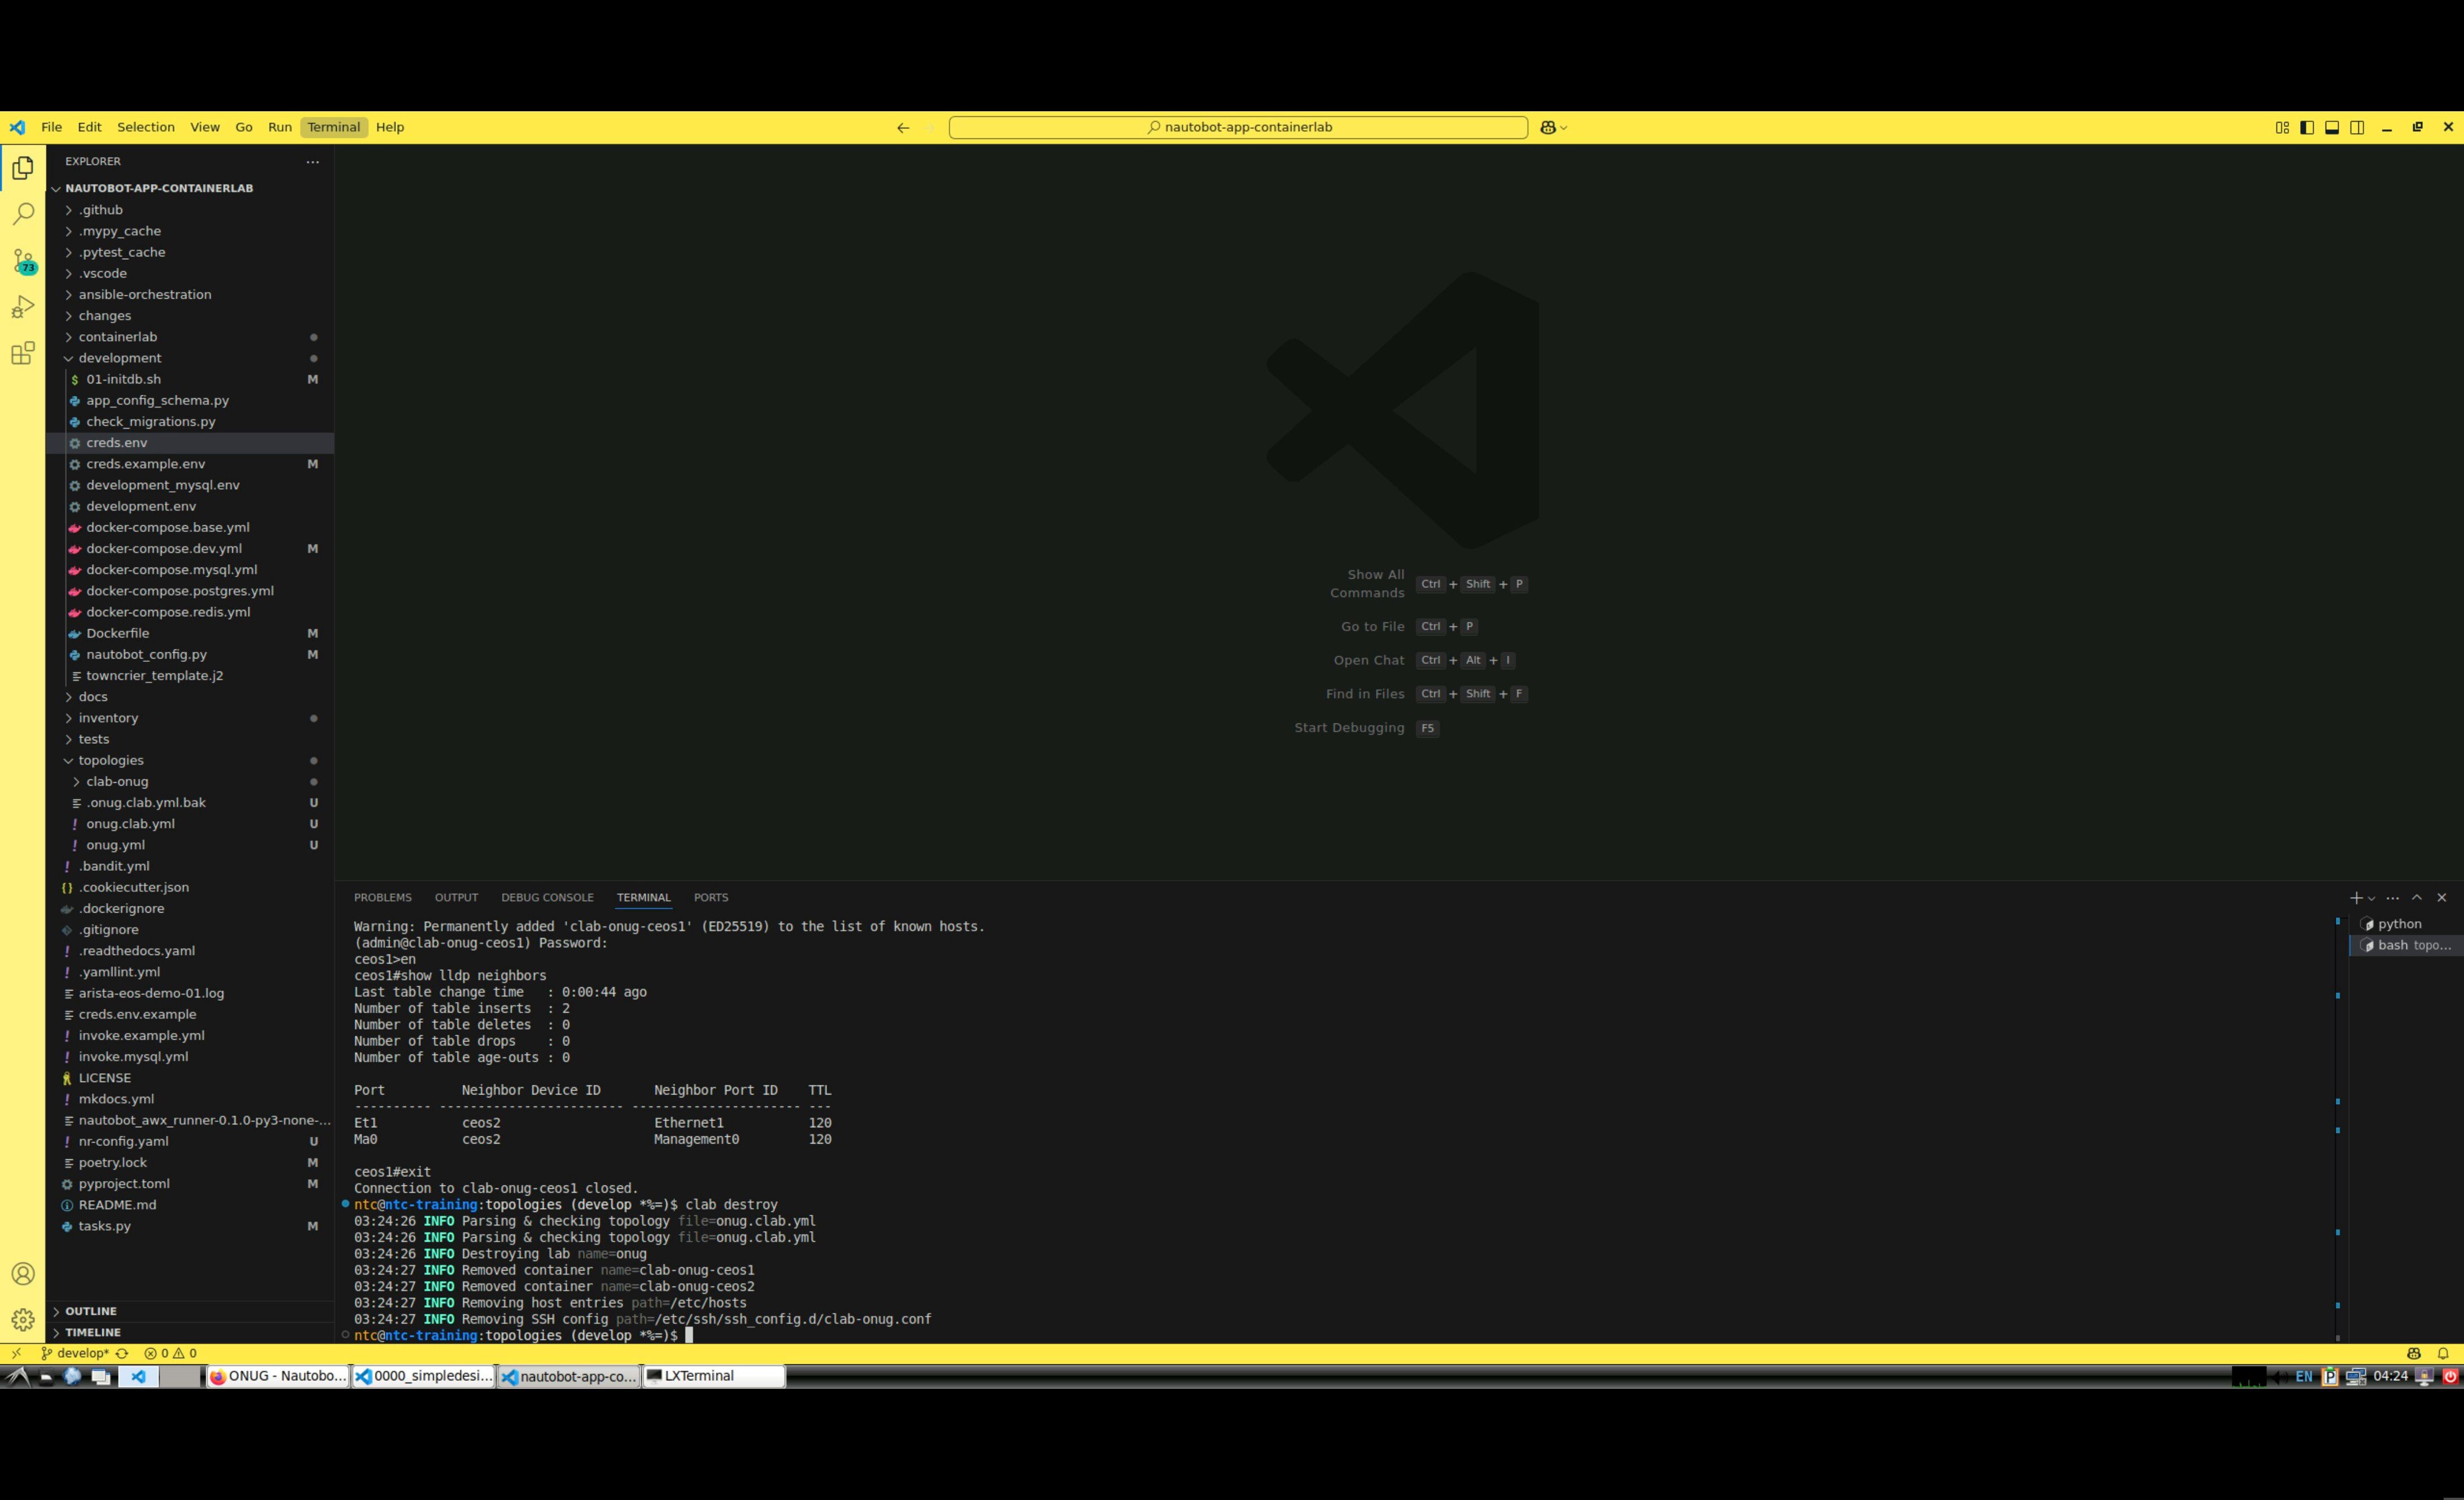This screenshot has height=1500, width=2464.
Task: Open Source Control view with 73 badge
Action: [x=23, y=261]
